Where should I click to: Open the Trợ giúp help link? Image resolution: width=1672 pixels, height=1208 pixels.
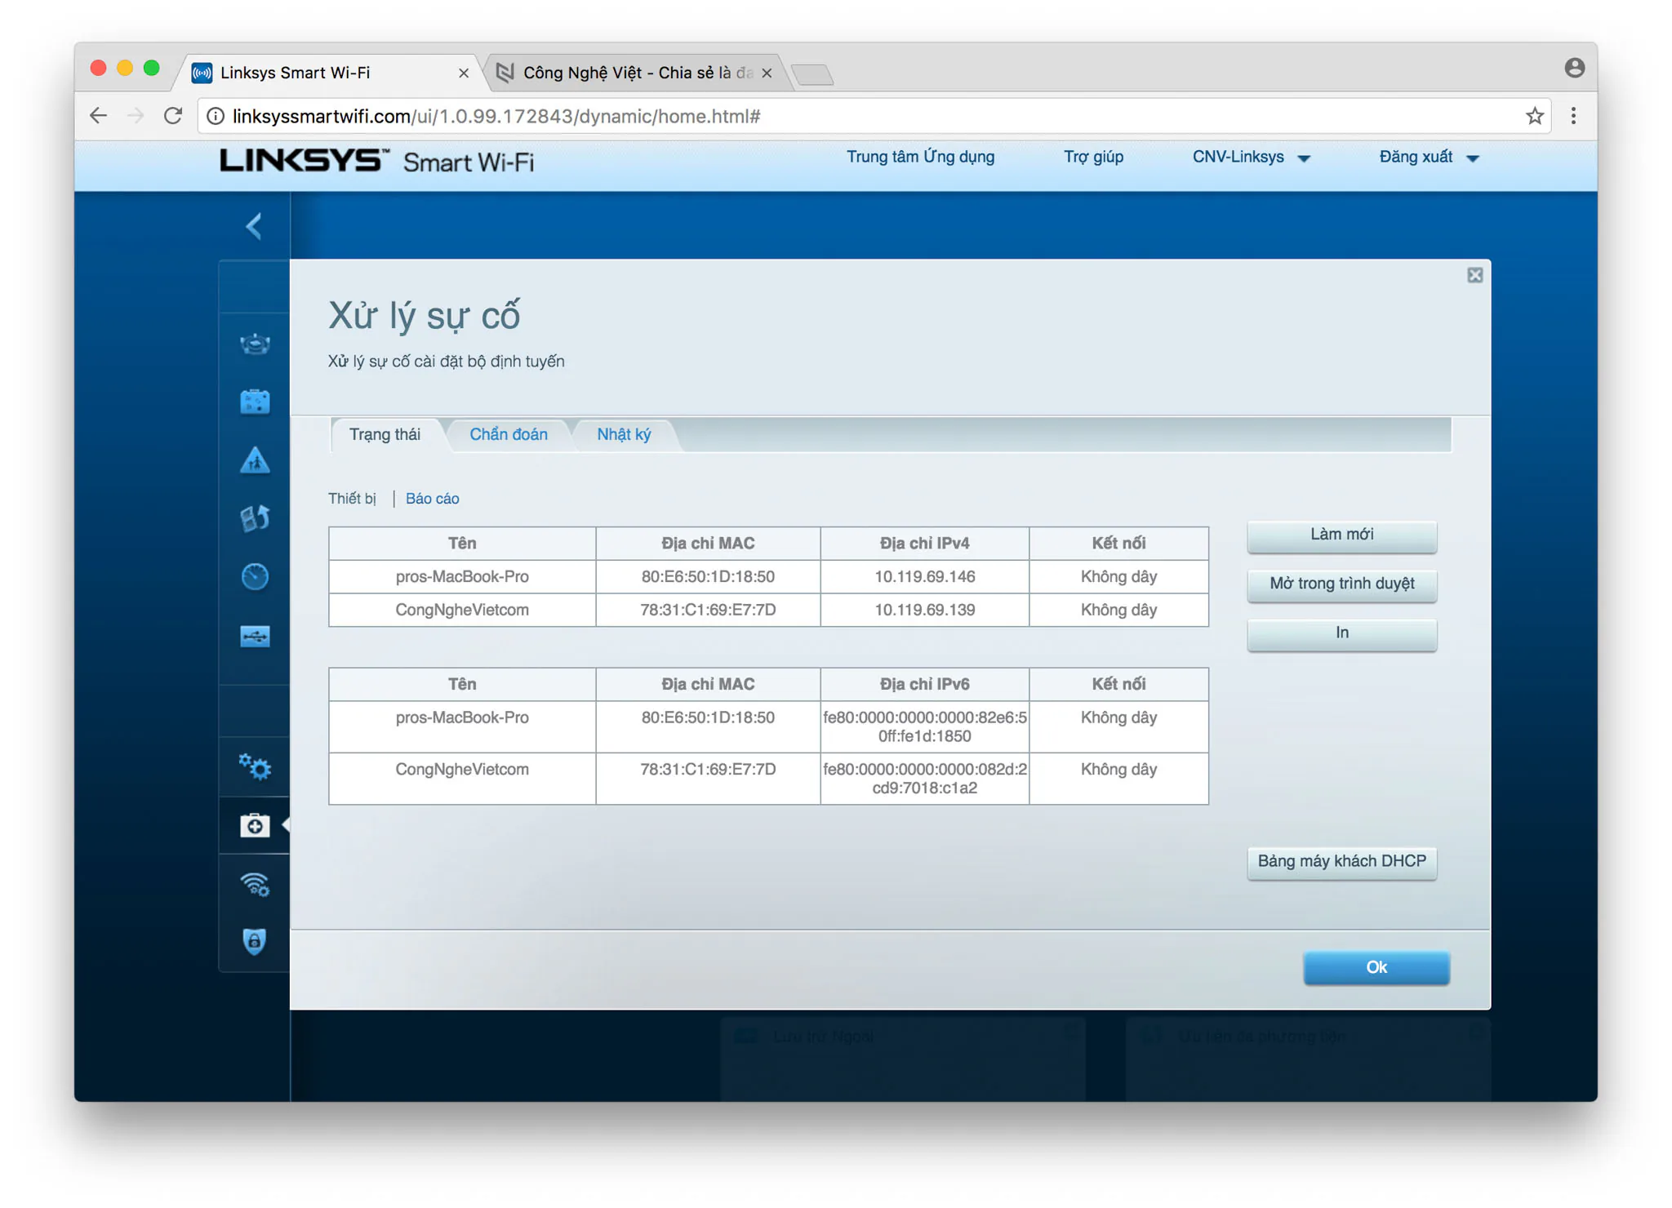click(x=1093, y=157)
